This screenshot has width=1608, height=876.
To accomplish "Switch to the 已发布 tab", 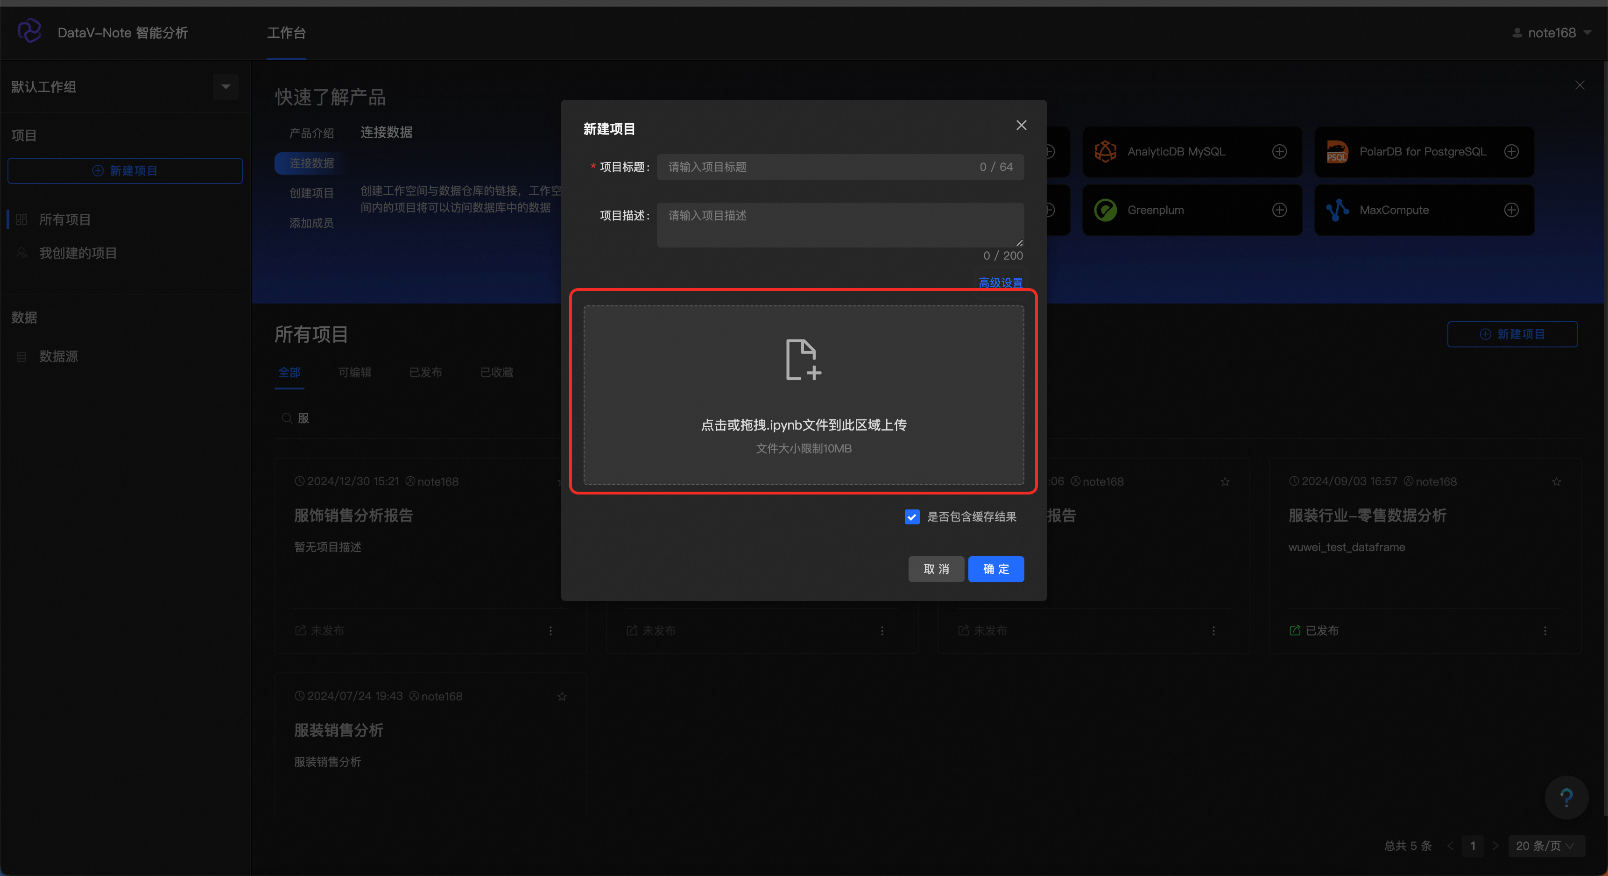I will 425,372.
